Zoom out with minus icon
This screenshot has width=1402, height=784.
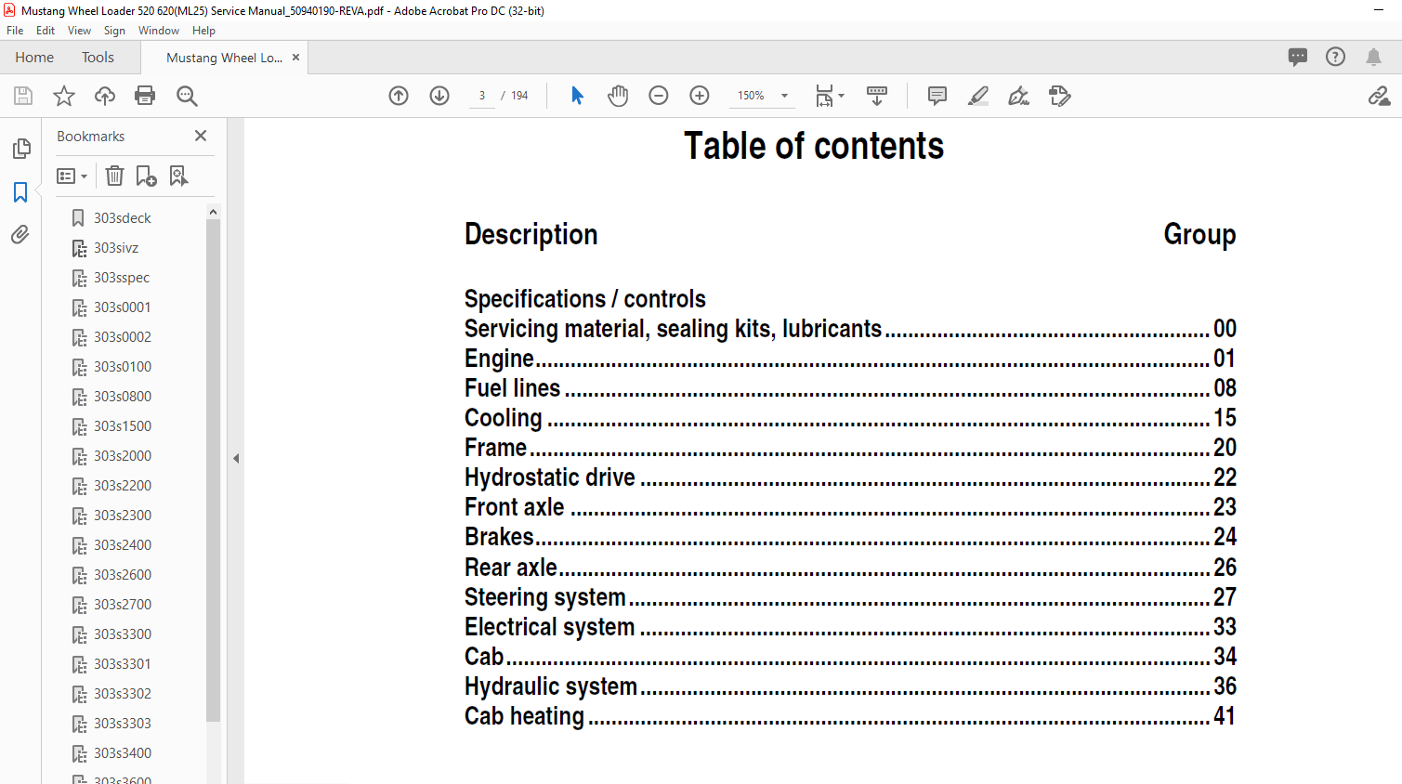click(659, 96)
